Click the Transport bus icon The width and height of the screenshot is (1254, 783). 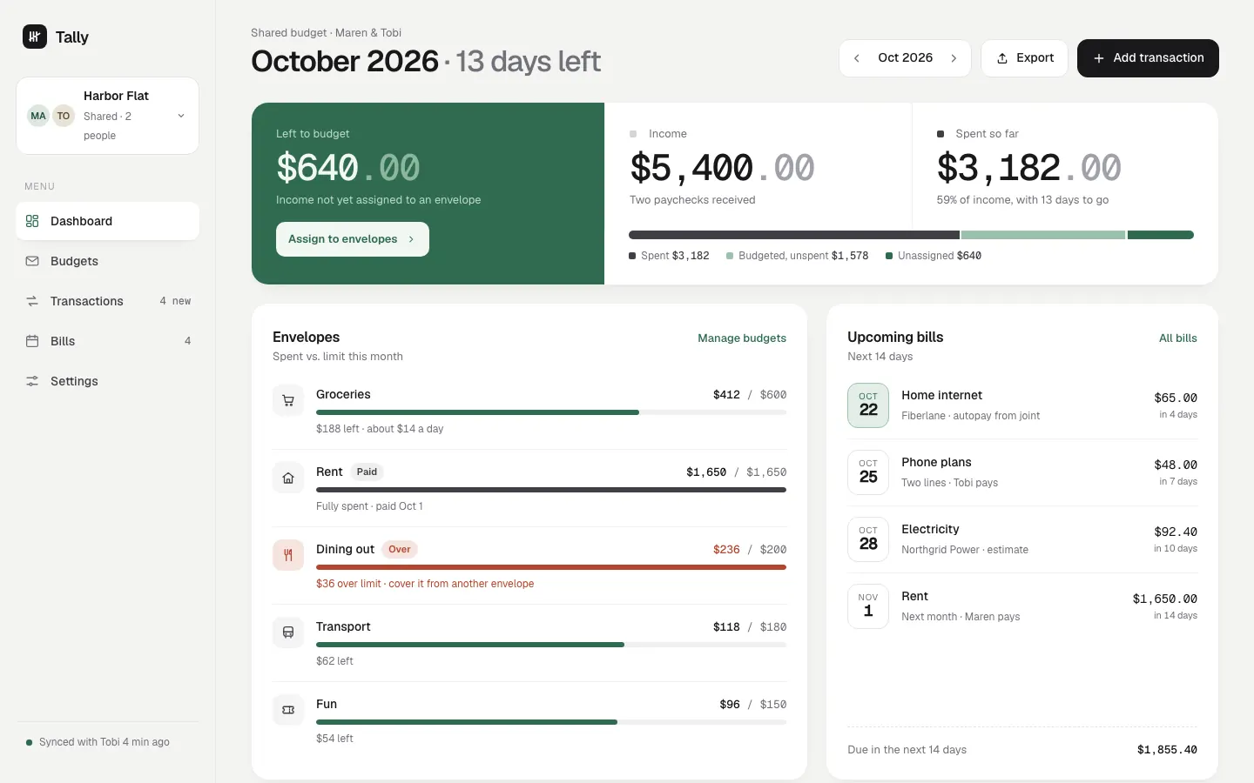tap(288, 632)
